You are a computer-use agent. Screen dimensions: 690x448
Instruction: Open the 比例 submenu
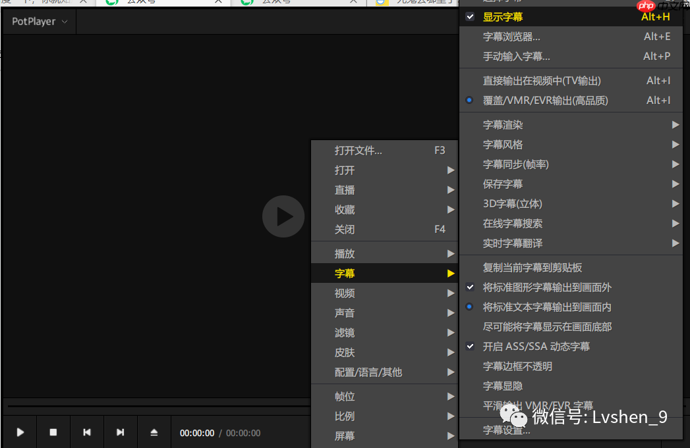(x=344, y=416)
